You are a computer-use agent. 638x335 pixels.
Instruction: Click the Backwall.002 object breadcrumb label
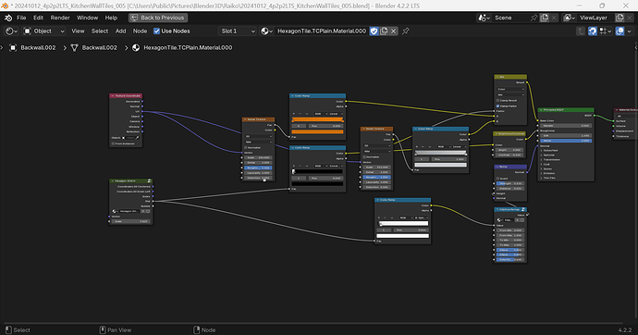pos(38,47)
